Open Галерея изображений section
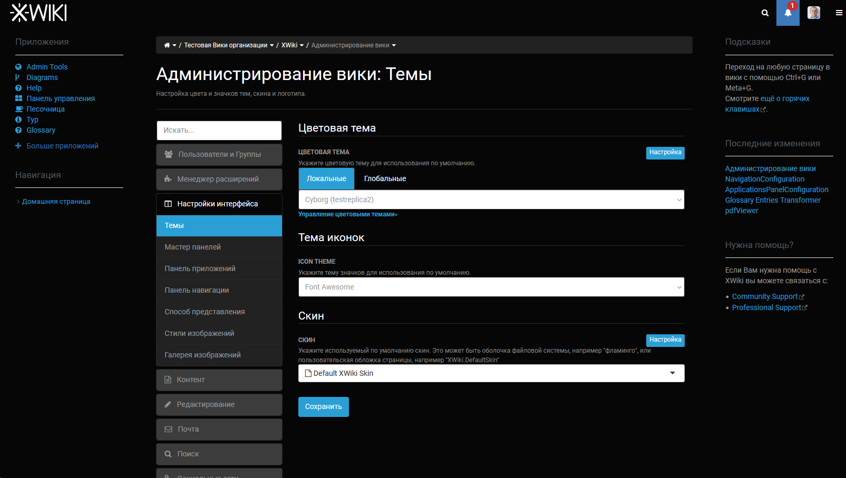846x478 pixels. pyautogui.click(x=219, y=355)
